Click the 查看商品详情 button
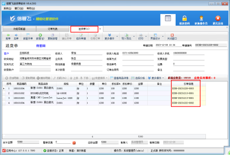Image resolution: width=230 pixels, height=155 pixels. tap(119, 78)
